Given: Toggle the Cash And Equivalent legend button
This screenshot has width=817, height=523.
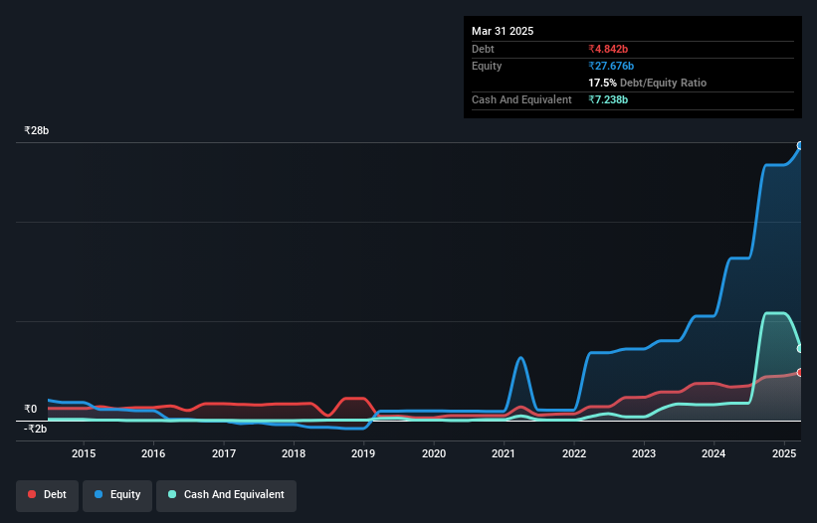Looking at the screenshot, I should [x=226, y=495].
